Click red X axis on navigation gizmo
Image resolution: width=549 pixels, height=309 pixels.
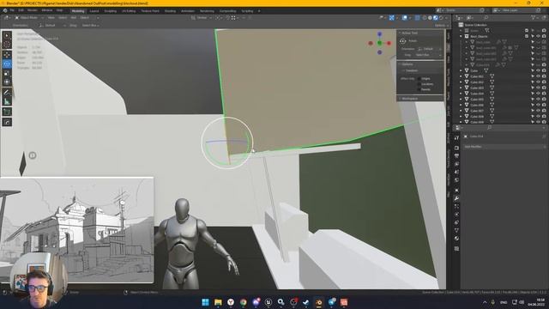coord(389,43)
